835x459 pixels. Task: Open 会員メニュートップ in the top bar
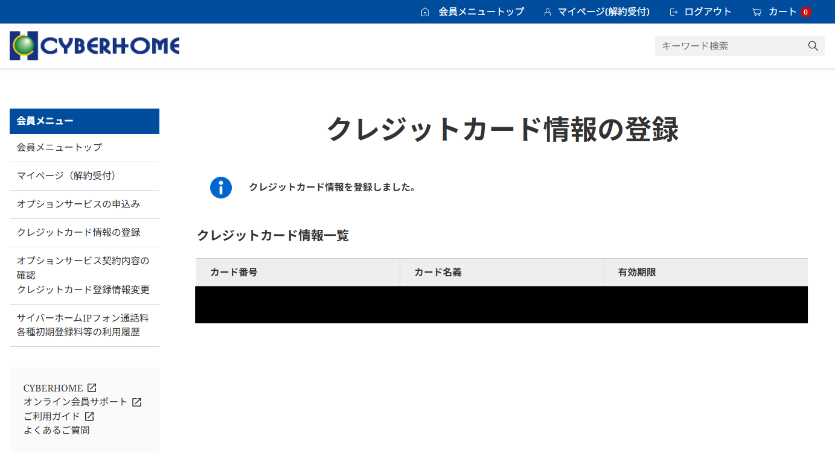pos(481,12)
